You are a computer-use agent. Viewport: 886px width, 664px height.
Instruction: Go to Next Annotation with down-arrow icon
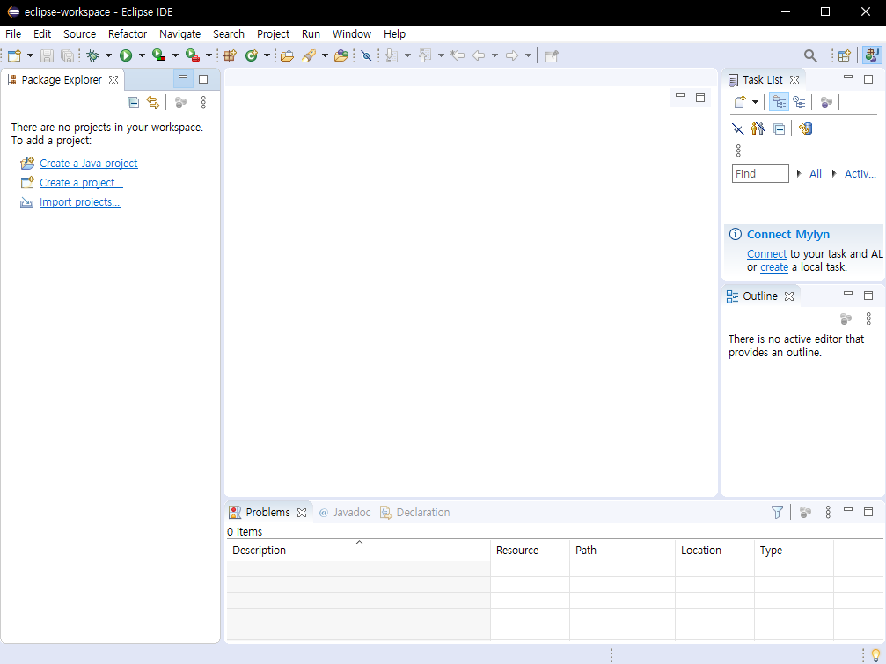(392, 55)
